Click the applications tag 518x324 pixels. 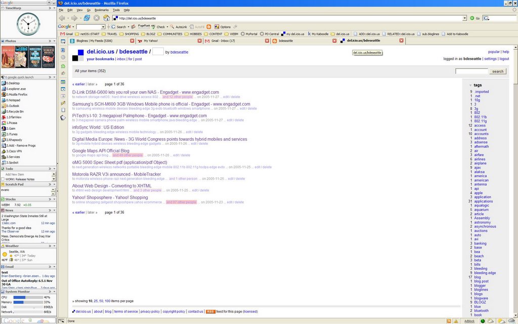point(483,201)
